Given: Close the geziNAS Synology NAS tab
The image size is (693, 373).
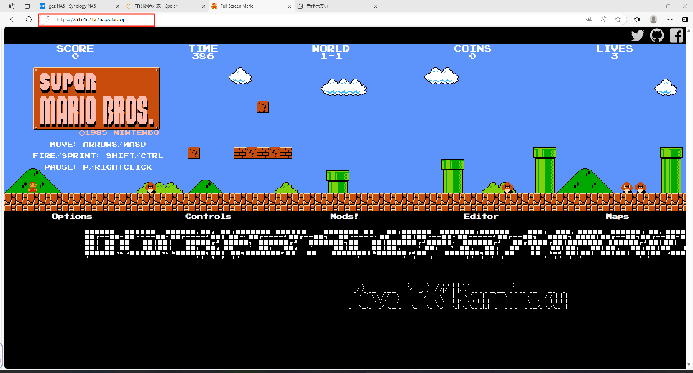Looking at the screenshot, I should (x=118, y=6).
